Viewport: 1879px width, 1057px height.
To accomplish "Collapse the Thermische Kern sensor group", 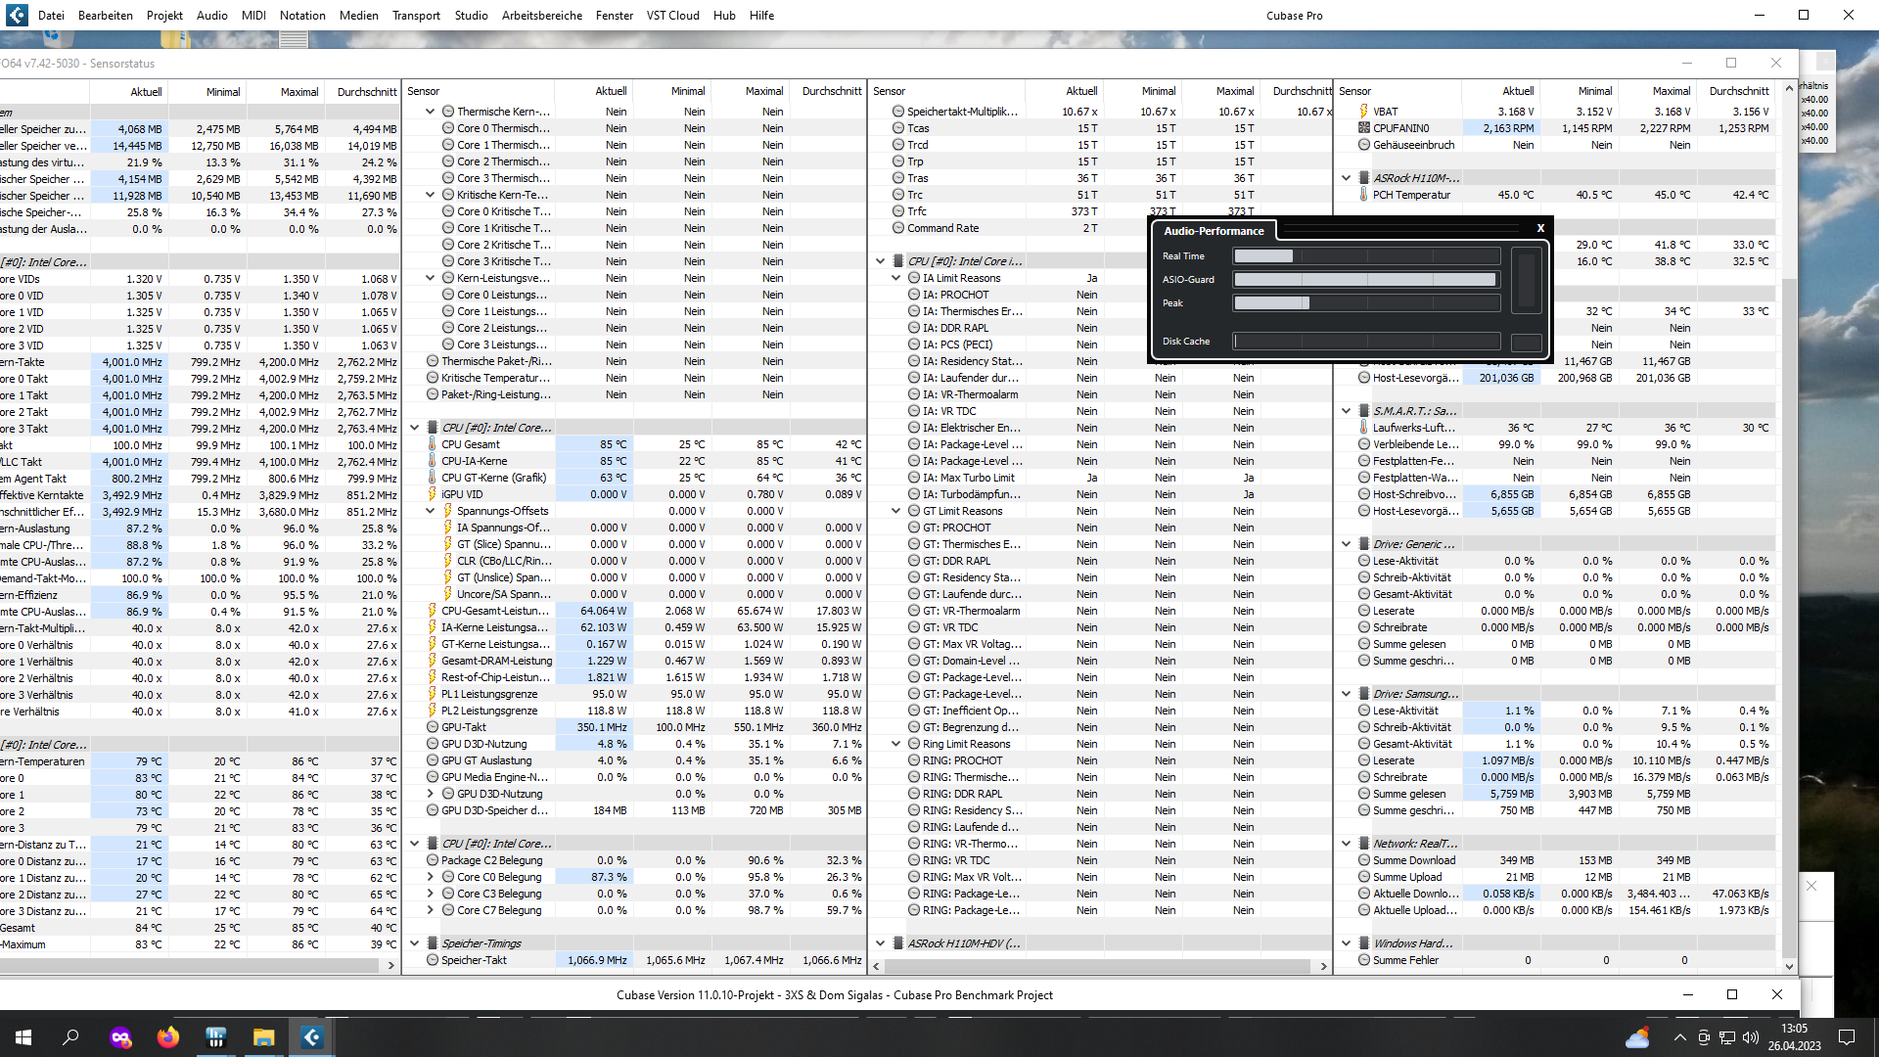I will [430, 112].
